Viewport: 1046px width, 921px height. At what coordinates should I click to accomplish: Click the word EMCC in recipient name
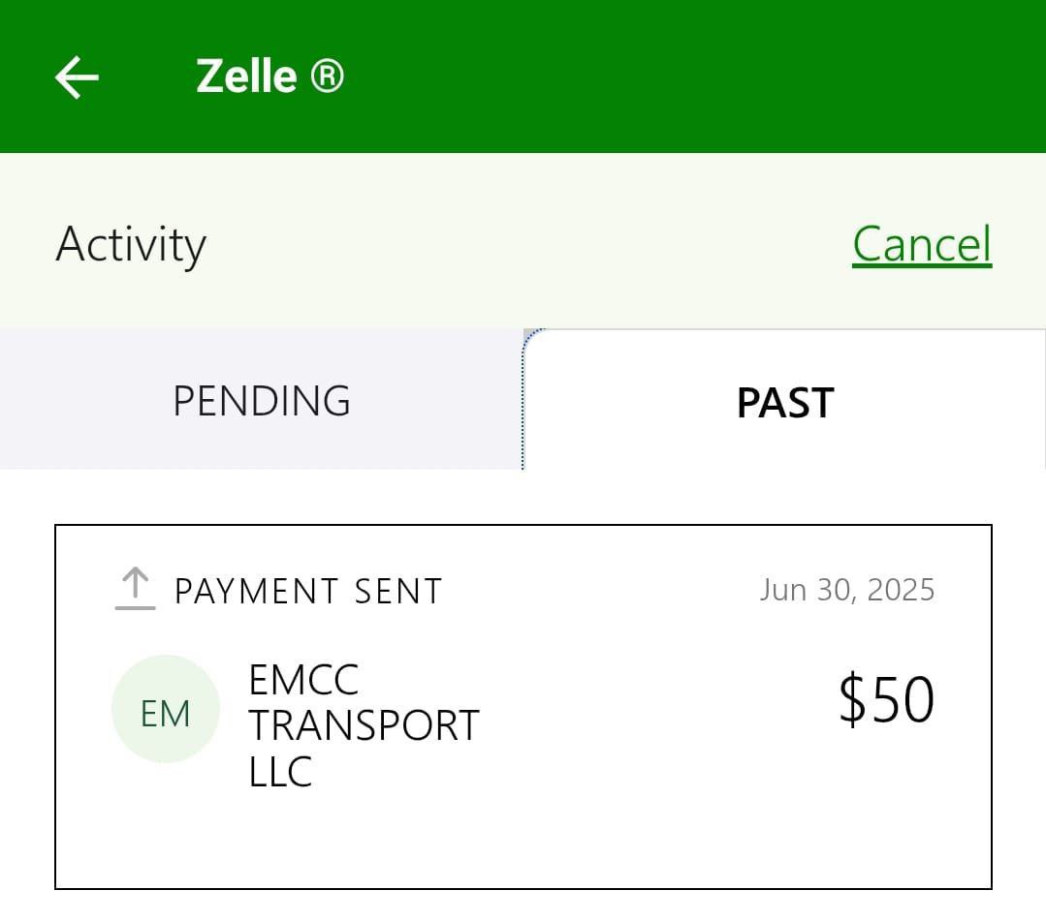coord(303,680)
